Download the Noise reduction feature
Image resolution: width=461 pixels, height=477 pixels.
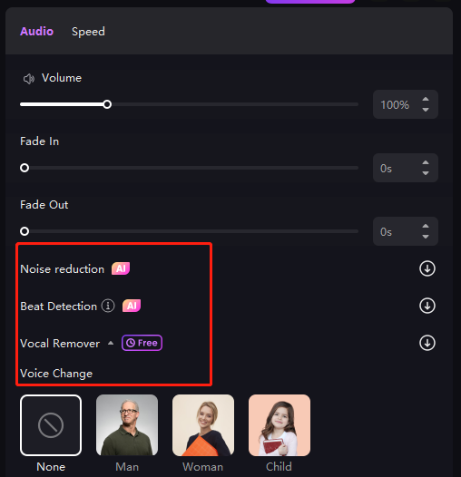(427, 268)
